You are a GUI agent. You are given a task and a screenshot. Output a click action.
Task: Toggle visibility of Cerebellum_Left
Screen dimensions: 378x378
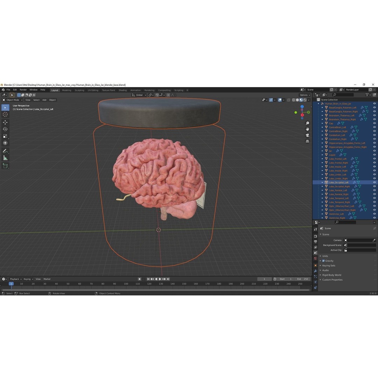[374, 135]
